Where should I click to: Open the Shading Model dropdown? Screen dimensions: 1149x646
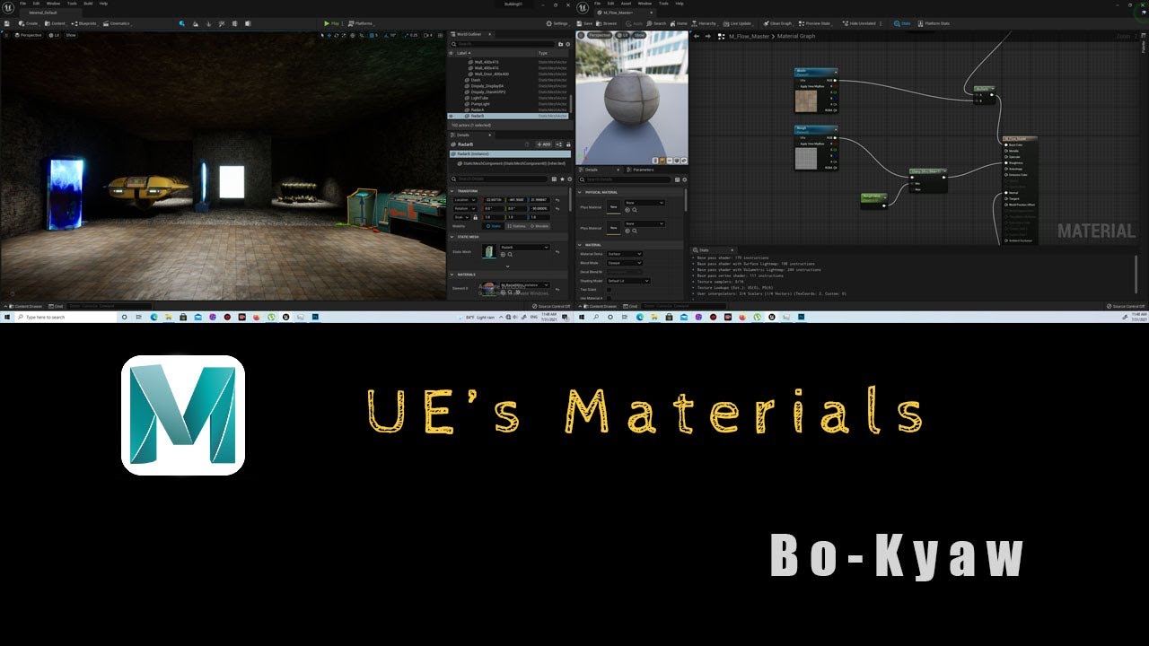pos(628,281)
